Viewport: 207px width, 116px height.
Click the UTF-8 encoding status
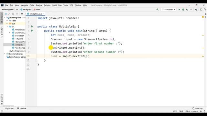click(187, 111)
